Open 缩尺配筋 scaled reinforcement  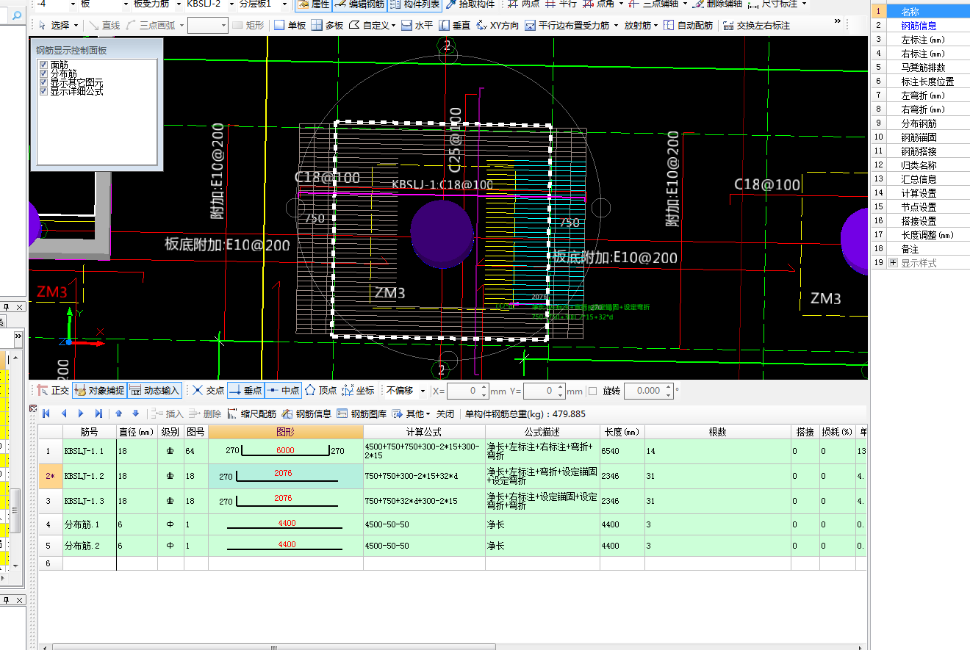coord(252,414)
